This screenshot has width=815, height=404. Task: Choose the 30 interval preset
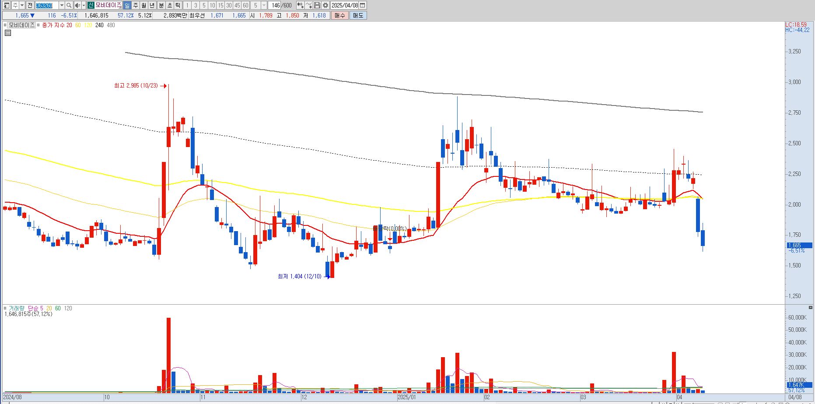(229, 5)
